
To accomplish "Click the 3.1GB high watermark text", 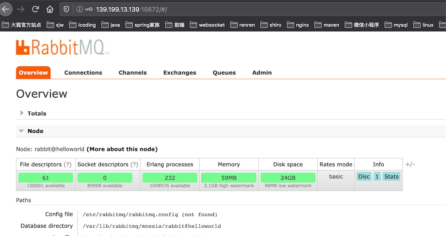I will (229, 185).
